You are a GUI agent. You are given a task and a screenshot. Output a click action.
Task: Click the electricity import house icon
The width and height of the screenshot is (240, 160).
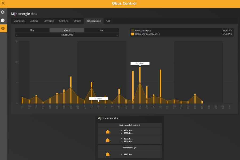108,140
